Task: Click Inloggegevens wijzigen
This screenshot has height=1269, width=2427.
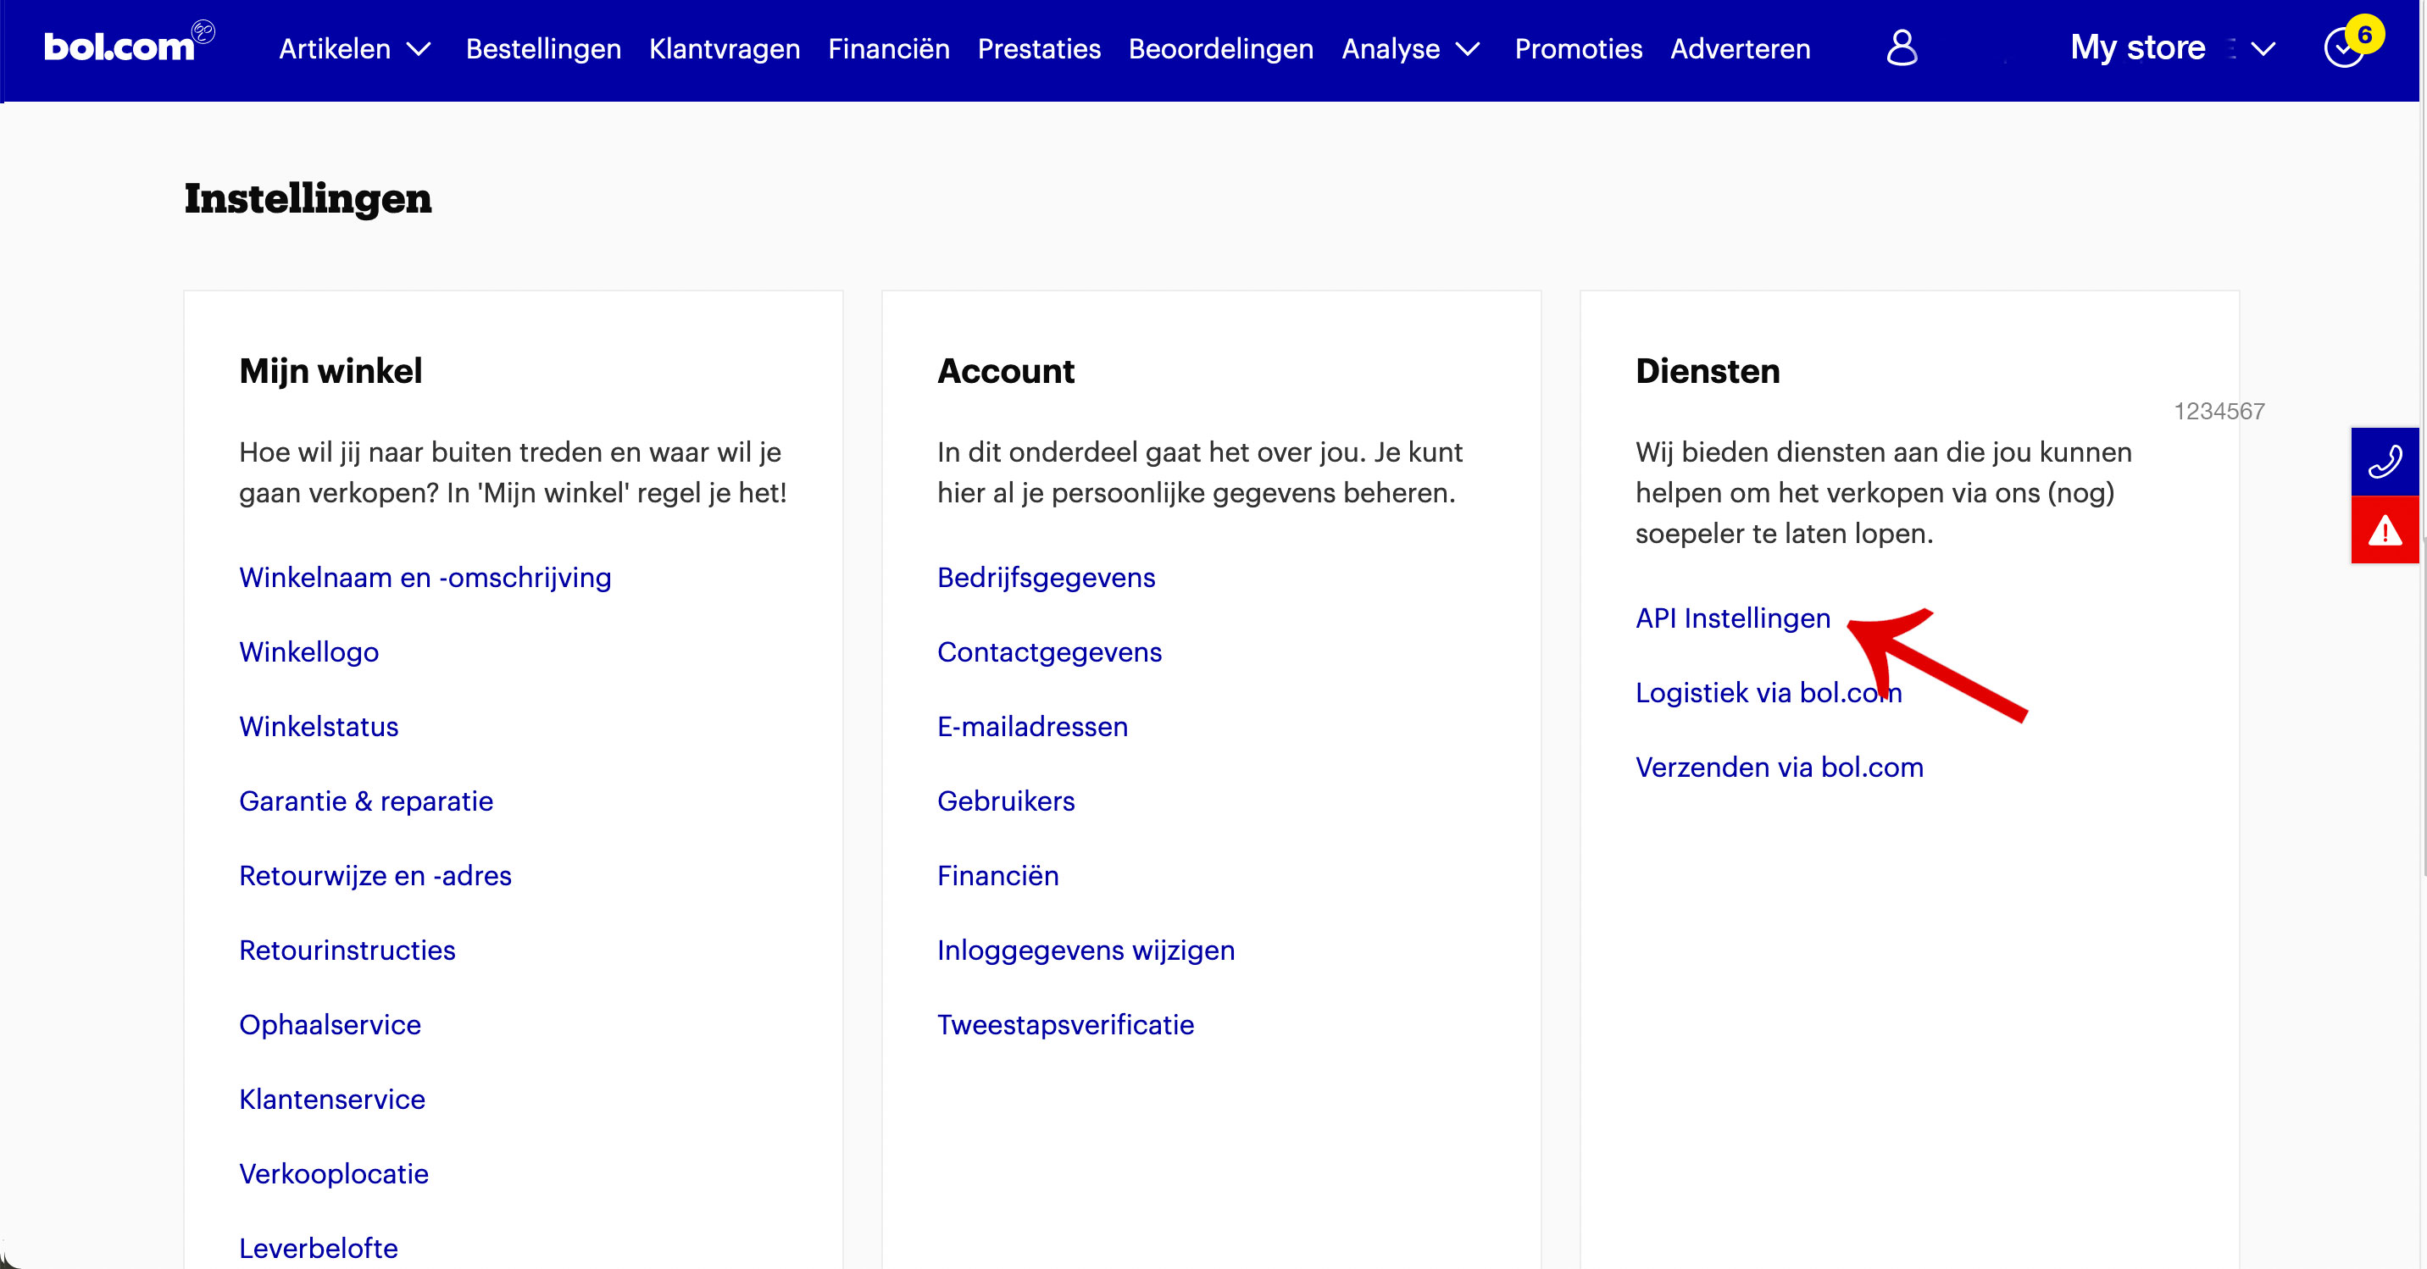Action: click(x=1086, y=950)
